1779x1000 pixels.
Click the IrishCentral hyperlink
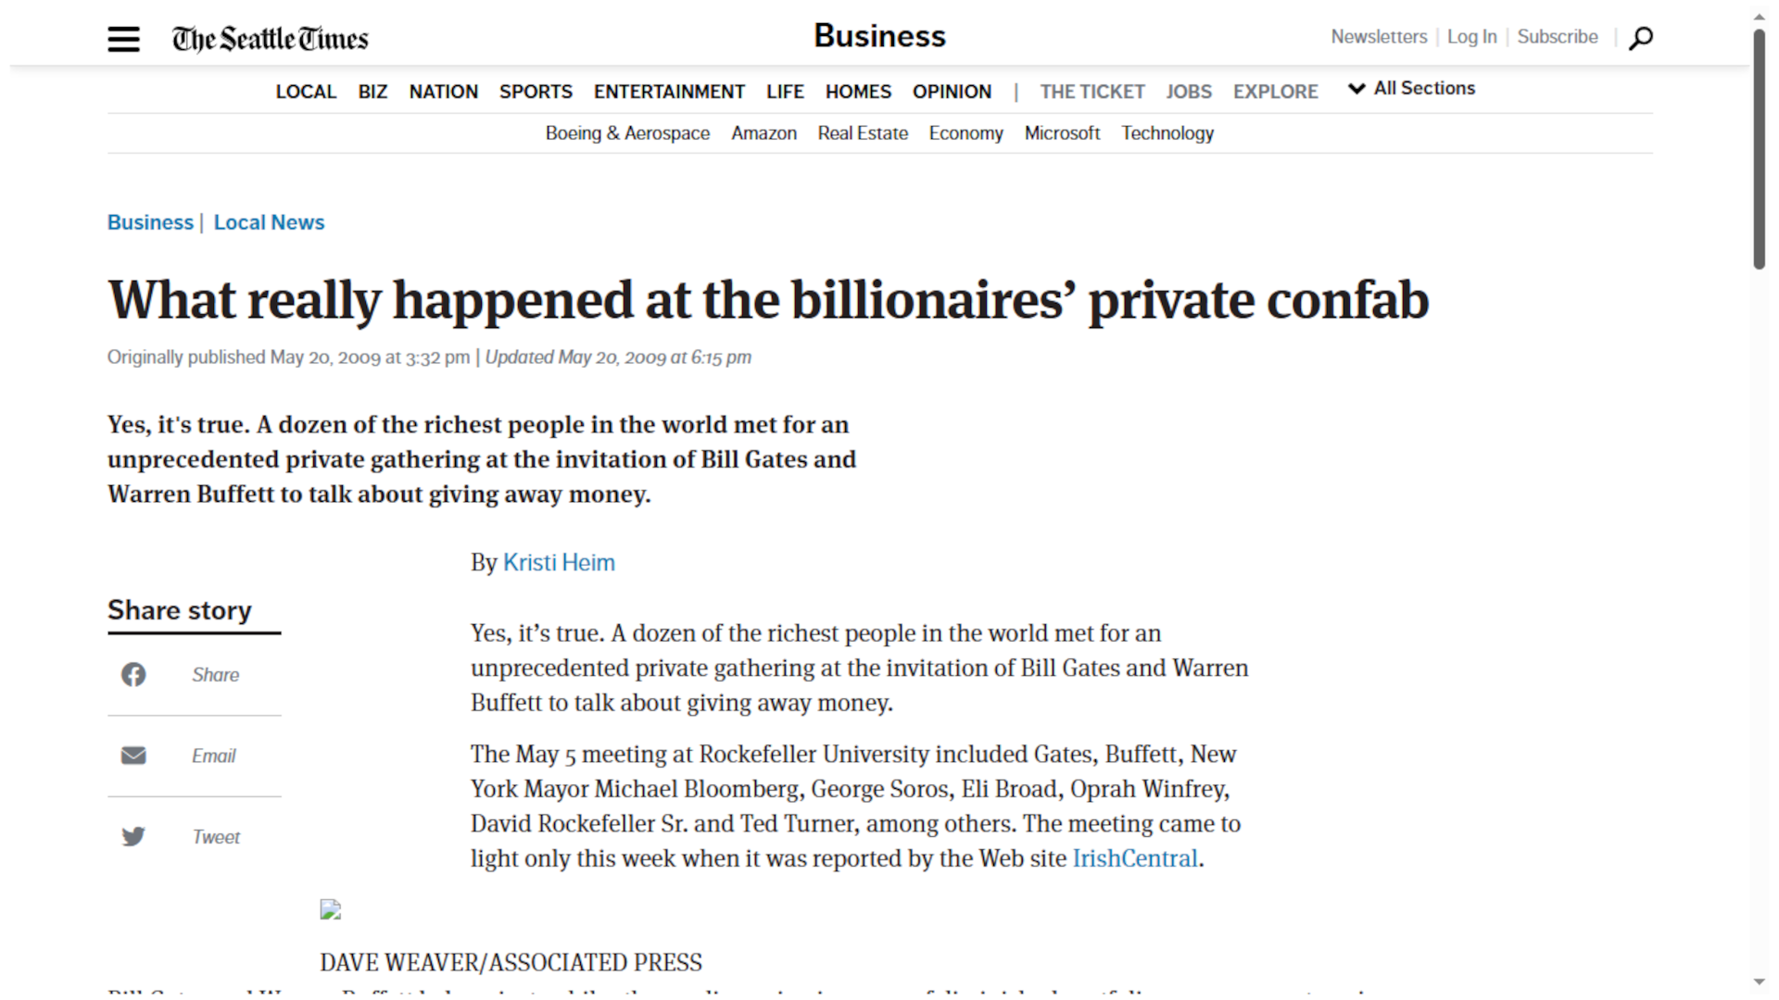click(x=1134, y=858)
